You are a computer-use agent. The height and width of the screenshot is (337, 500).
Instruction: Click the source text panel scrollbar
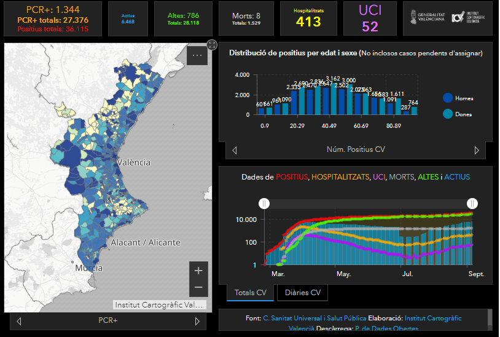[x=490, y=317]
